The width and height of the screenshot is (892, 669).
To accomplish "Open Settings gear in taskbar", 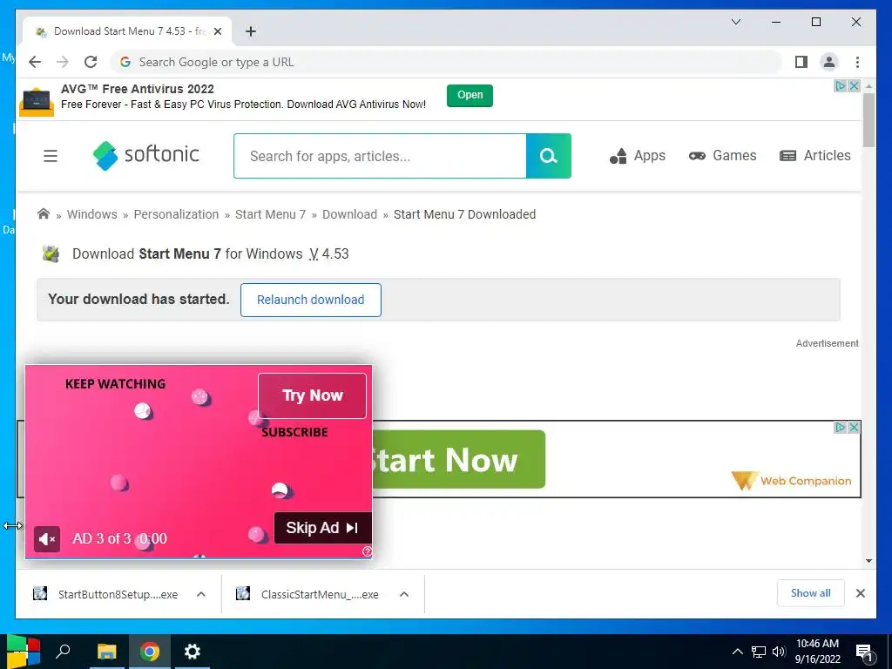I will pos(193,652).
